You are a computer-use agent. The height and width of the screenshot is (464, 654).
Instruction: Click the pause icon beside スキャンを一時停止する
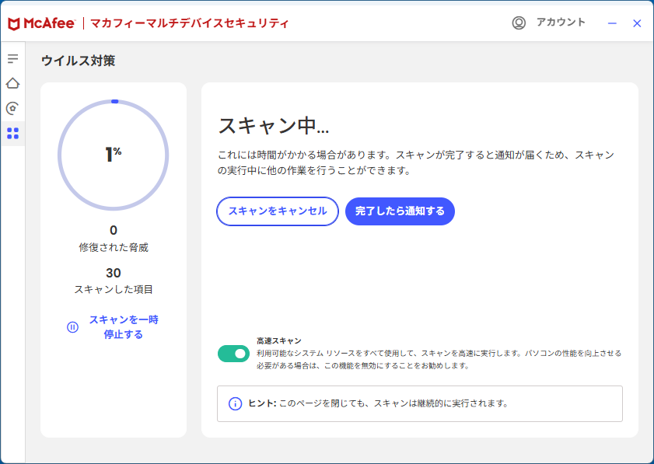pyautogui.click(x=72, y=327)
